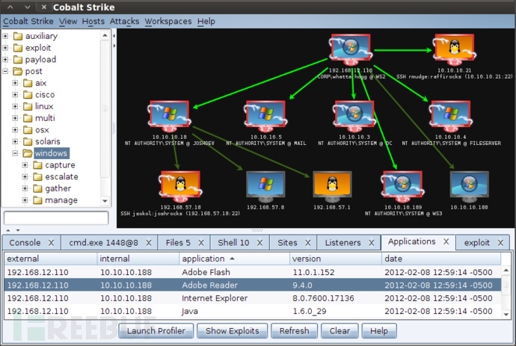
Task: Click module tree scrollbar down arrow
Action: [105, 201]
